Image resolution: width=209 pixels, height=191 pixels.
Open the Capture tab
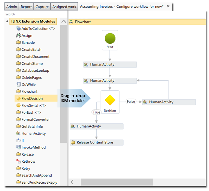pyautogui.click(x=42, y=7)
